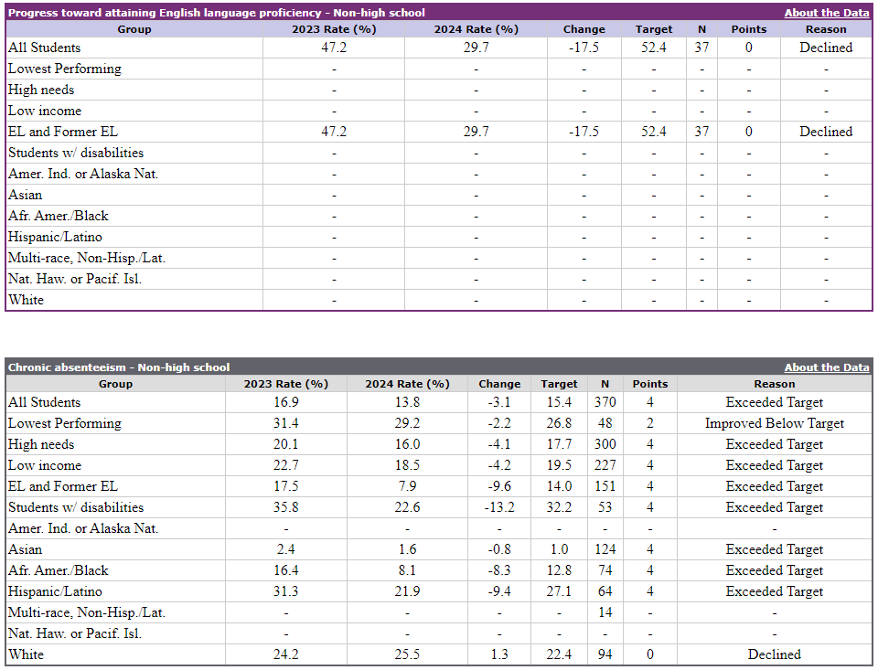This screenshot has width=878, height=670.
Task: Select Lowest Performing label in Chronic absenteeism table
Action: click(64, 424)
